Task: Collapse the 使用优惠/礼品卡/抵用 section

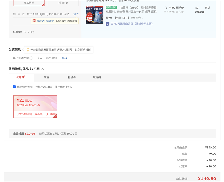Action: tap(42, 69)
